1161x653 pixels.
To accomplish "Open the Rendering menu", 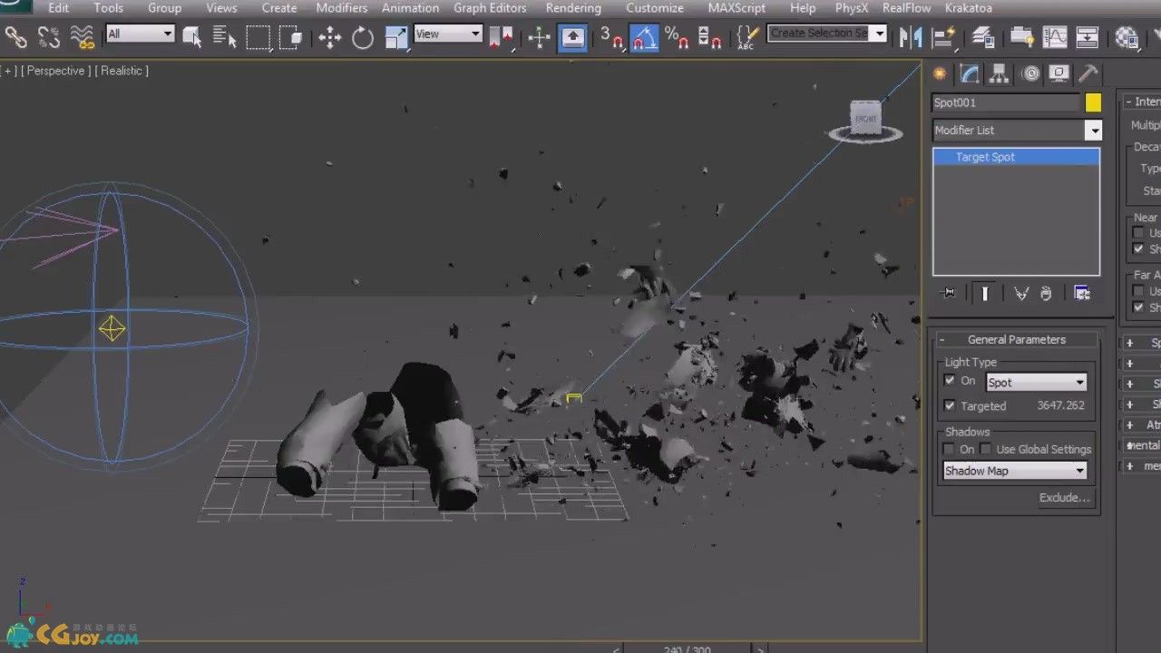I will click(x=573, y=8).
